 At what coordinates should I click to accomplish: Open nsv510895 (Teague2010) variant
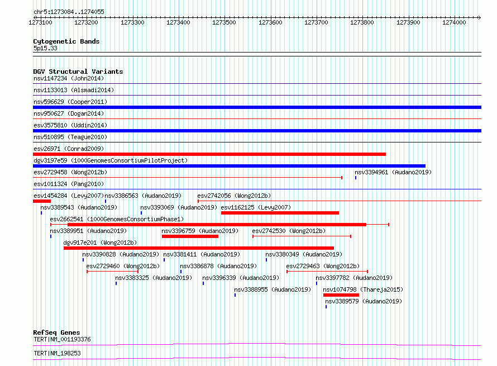pos(70,137)
